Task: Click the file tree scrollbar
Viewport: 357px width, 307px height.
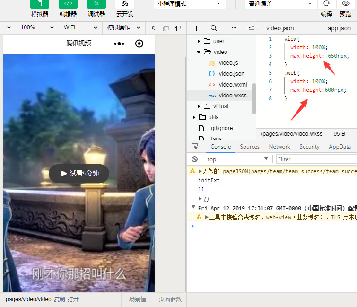Action: coord(253,98)
